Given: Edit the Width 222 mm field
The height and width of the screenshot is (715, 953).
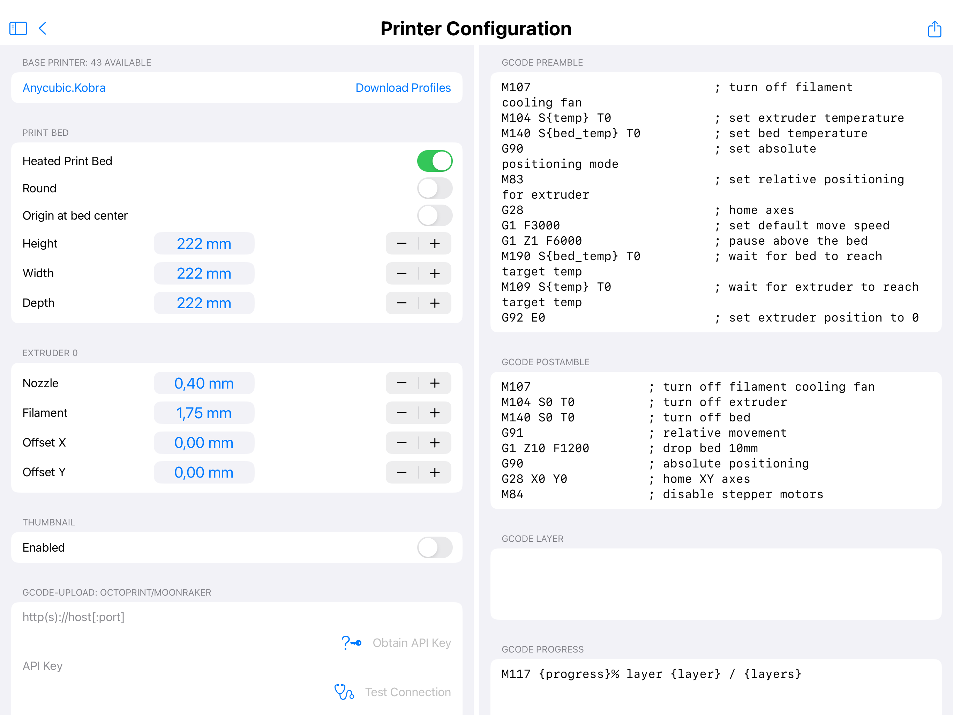Looking at the screenshot, I should (x=204, y=273).
